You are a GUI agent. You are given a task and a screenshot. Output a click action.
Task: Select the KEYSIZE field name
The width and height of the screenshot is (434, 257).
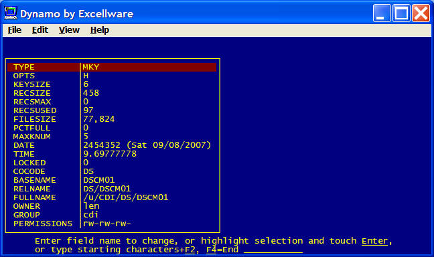click(32, 84)
